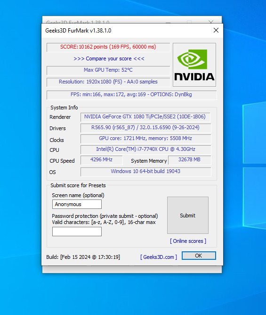
Task: Select the Resolution 1920x1080 (FS) field
Action: coord(108,82)
